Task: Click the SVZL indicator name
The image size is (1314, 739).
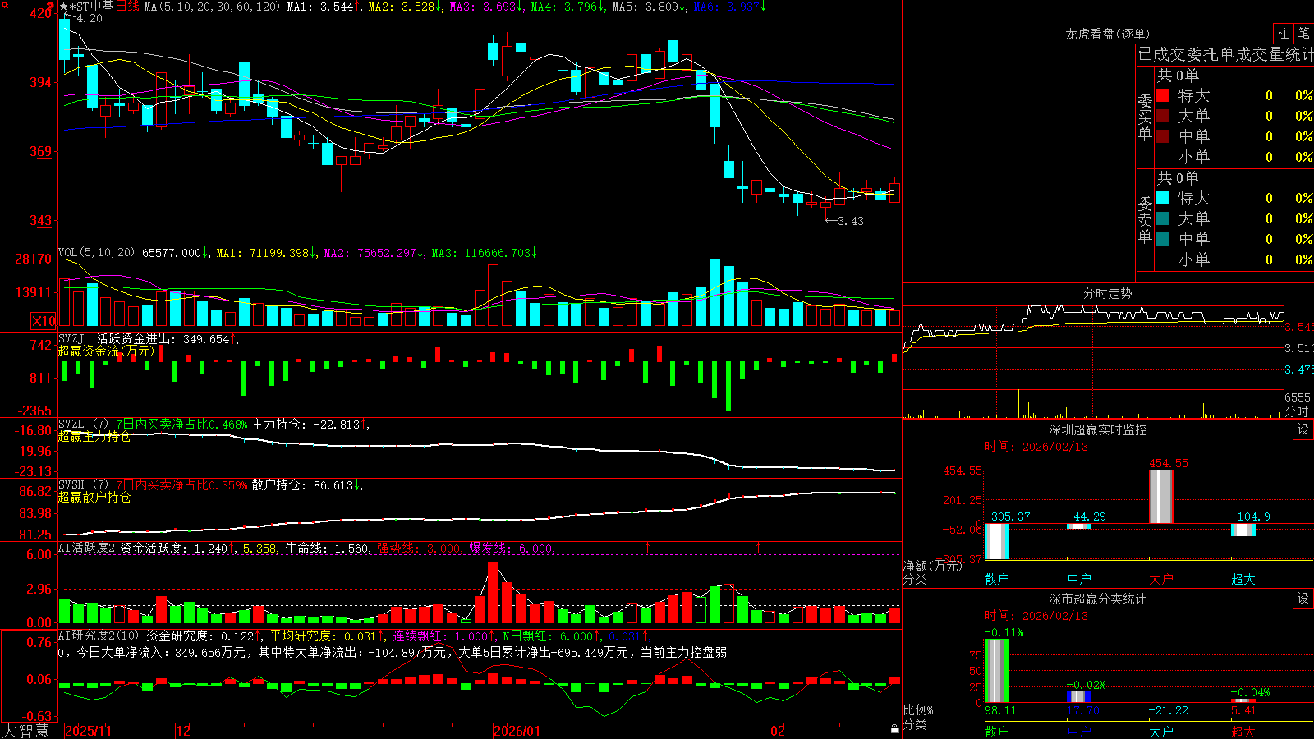Action: (x=71, y=425)
